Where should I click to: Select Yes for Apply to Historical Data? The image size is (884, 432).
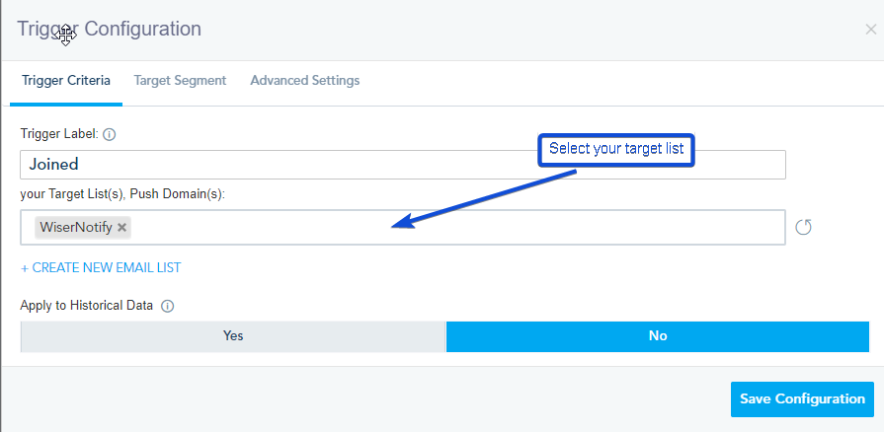click(233, 336)
